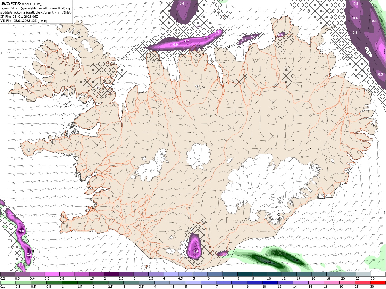
Task: Click the "slydda/snjókoma (grátt/bleikt/grænt - mm/1klst)" line
Action: pos(36,12)
